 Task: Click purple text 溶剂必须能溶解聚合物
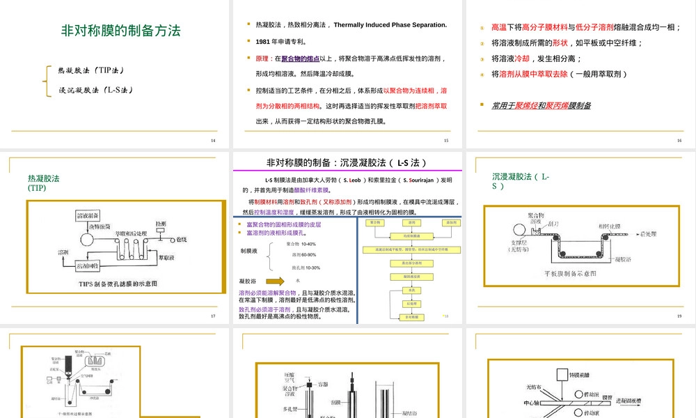point(267,293)
